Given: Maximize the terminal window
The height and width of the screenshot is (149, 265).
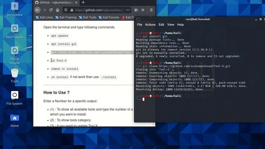Looking at the screenshot, I should [260, 19].
